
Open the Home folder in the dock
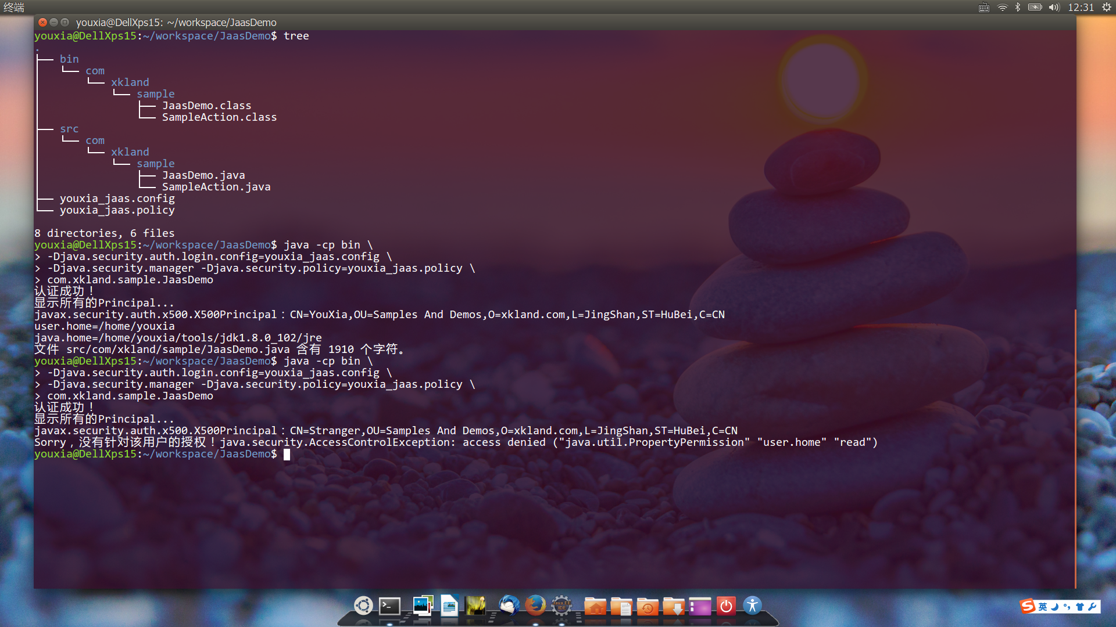point(595,607)
